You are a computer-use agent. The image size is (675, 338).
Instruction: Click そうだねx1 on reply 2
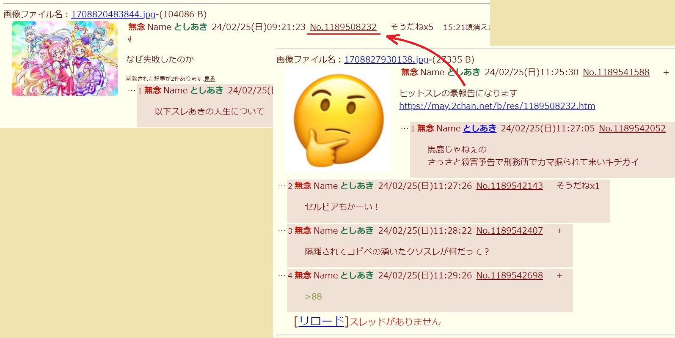578,186
